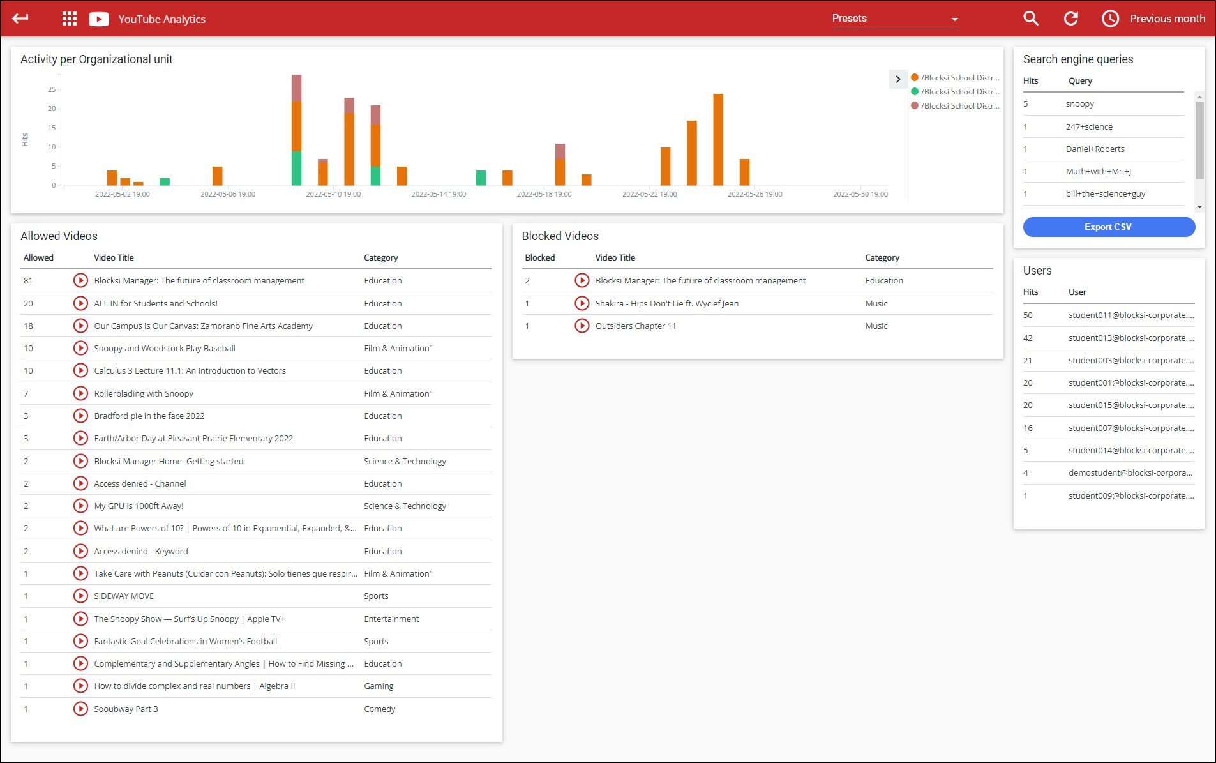Screen dimensions: 1216x763
Task: Play SIDEWAY MOVE video
Action: click(80, 596)
